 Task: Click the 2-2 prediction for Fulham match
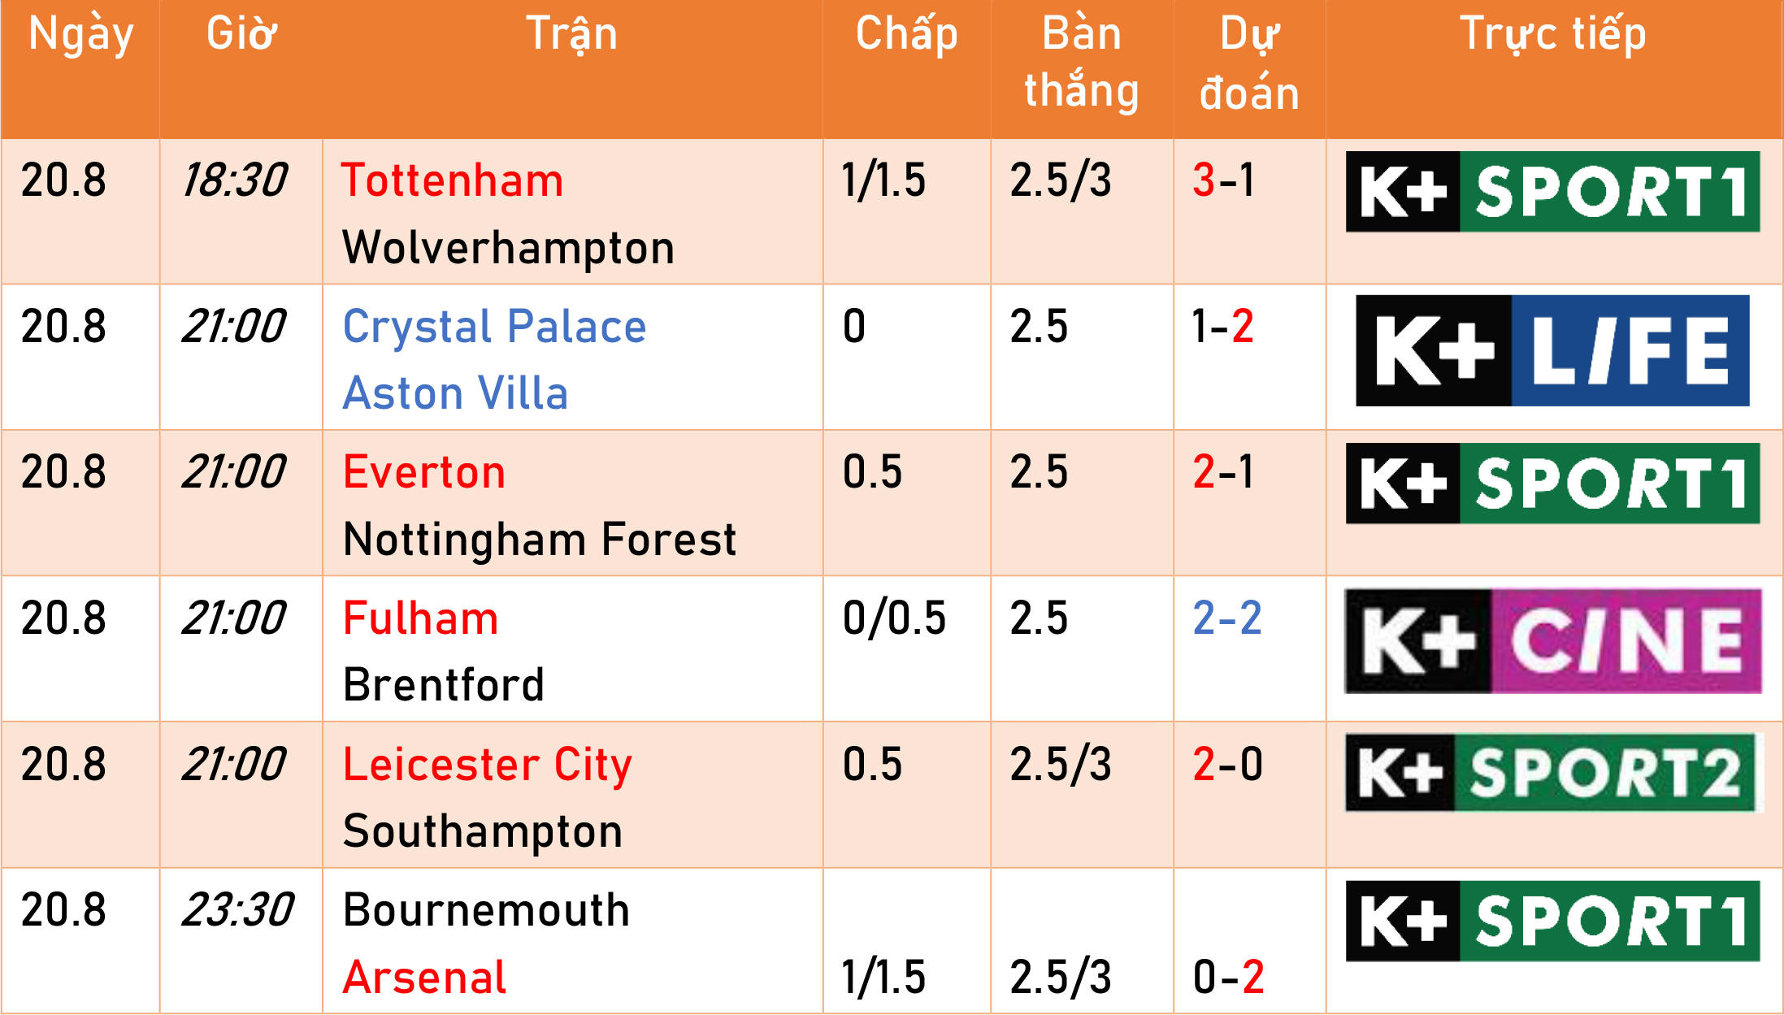pyautogui.click(x=1227, y=618)
